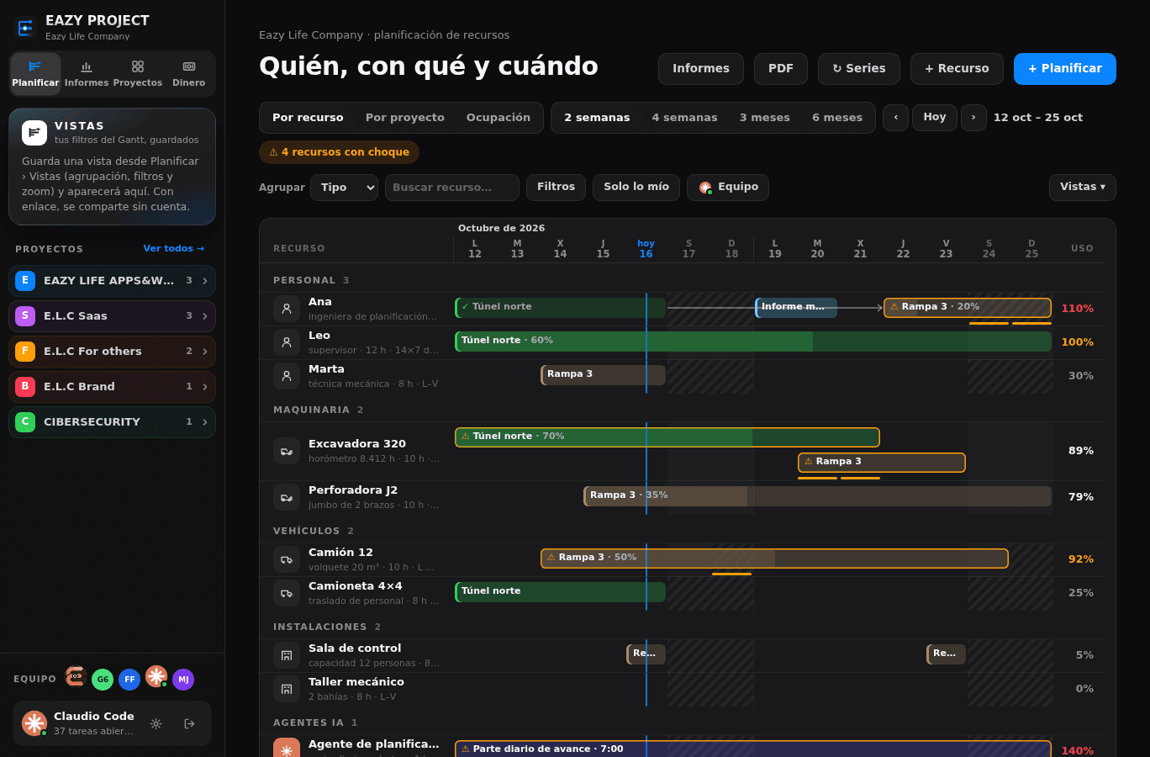
Task: Open the Agrupar Tipo dropdown
Action: (345, 188)
